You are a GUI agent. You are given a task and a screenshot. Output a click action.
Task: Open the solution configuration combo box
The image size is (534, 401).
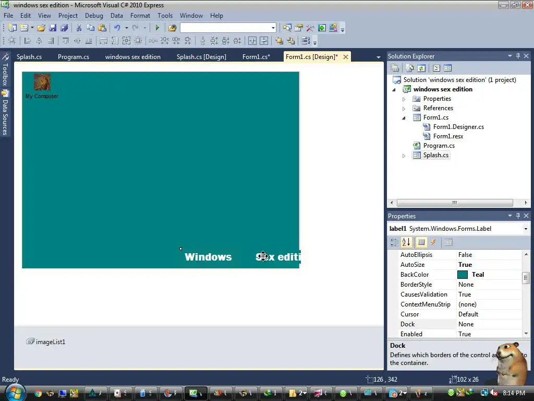tap(228, 28)
